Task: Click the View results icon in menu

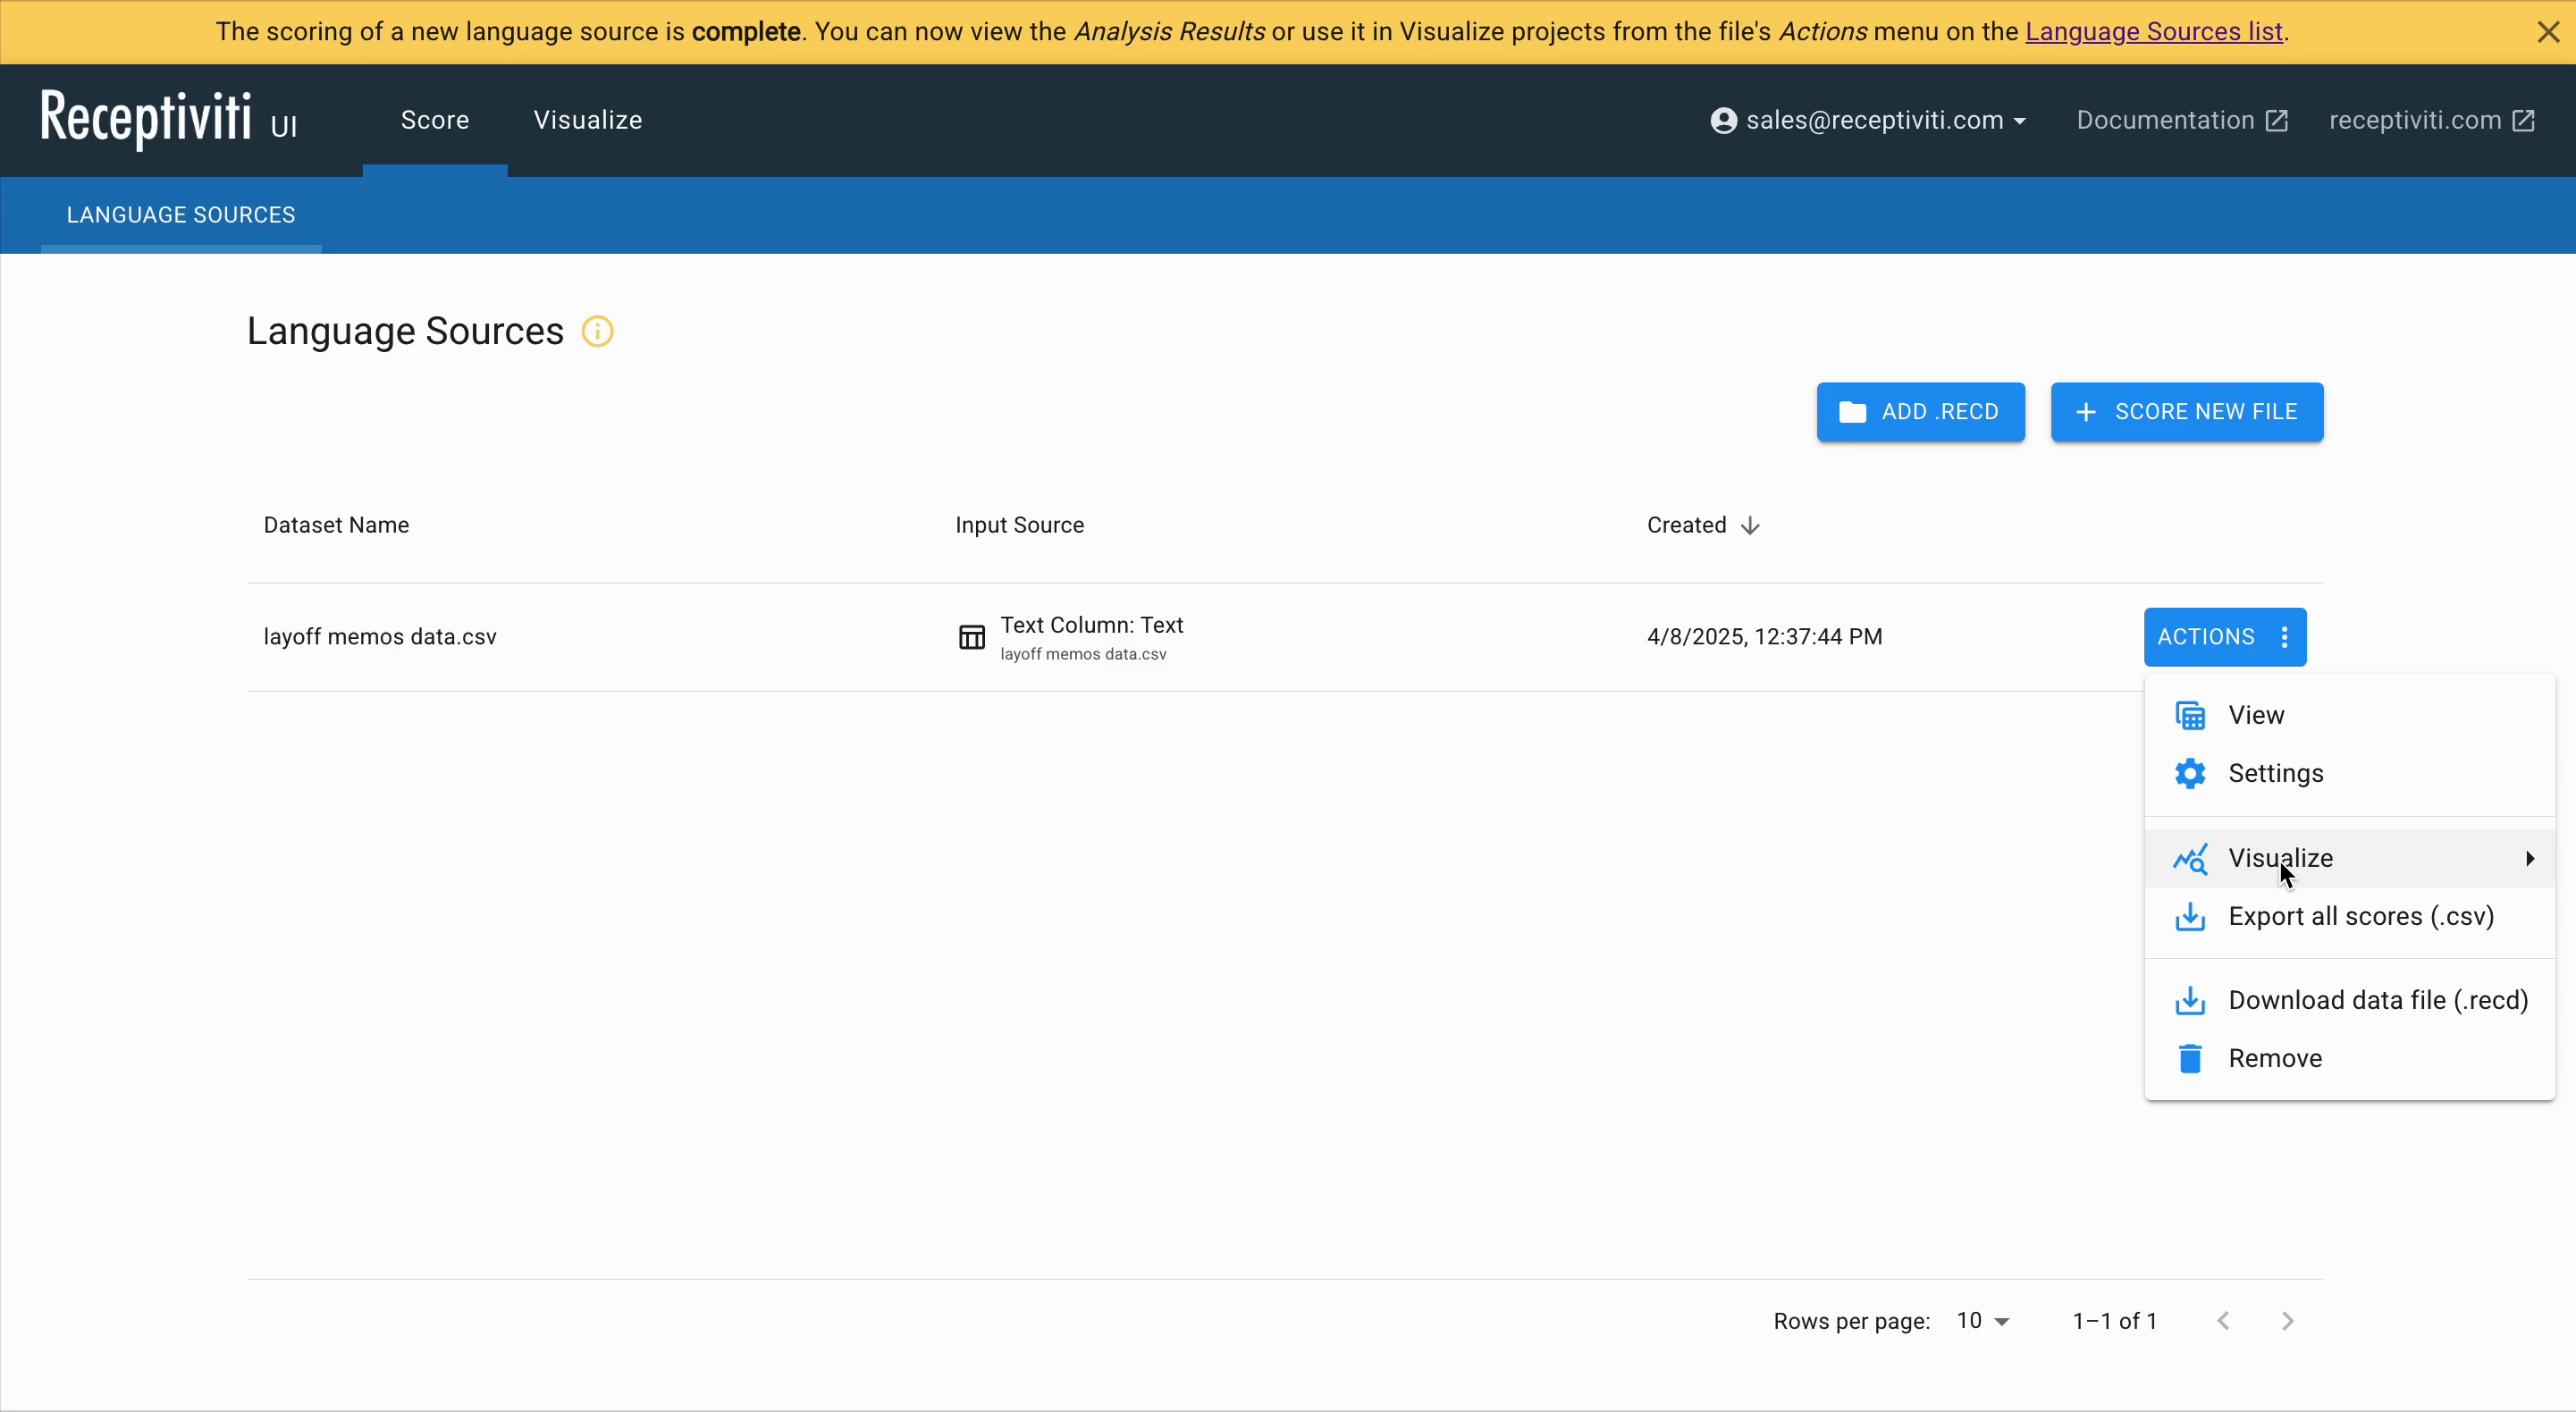Action: (2190, 716)
